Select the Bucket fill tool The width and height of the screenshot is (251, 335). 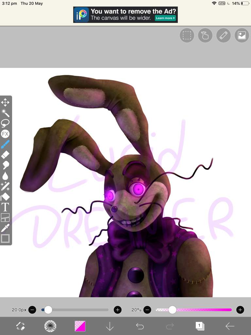point(5,197)
